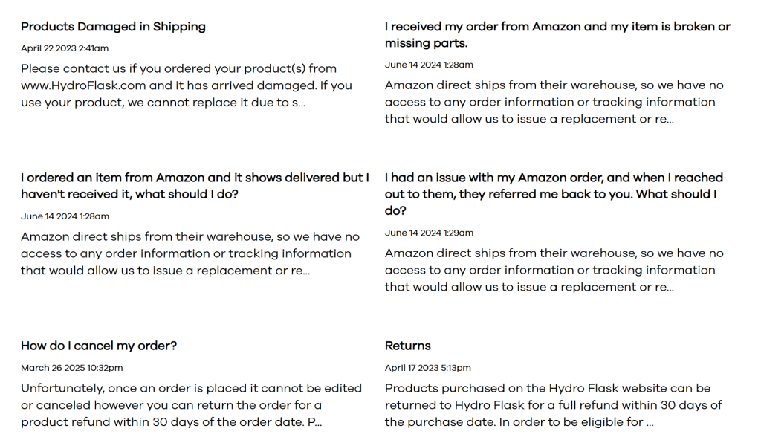The width and height of the screenshot is (761, 446).
Task: Open the How do I cancel my order article
Action: [99, 346]
